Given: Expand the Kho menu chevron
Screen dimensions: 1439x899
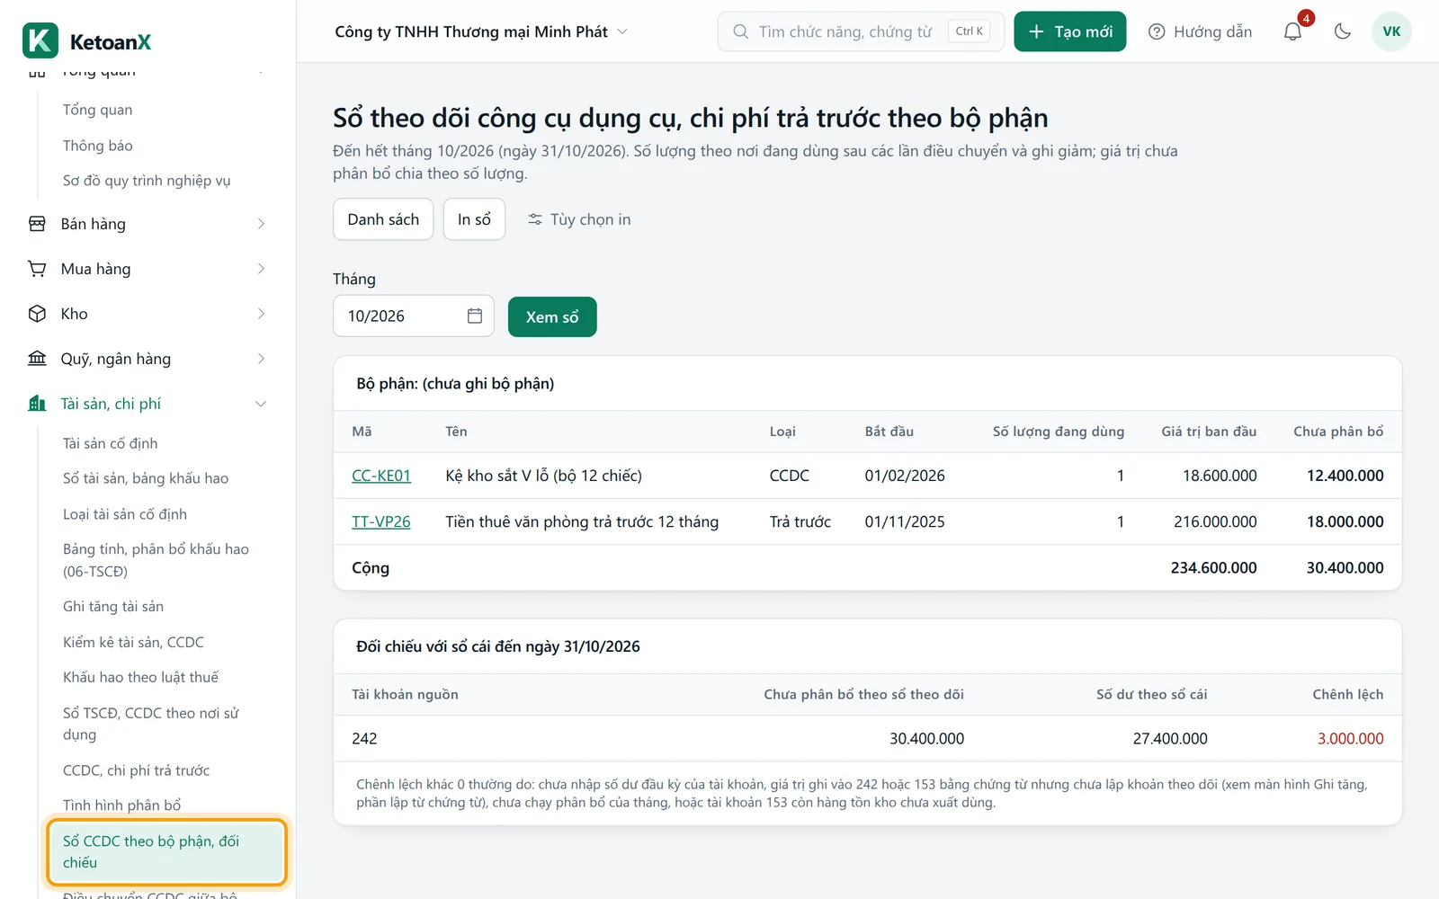Looking at the screenshot, I should (x=261, y=314).
